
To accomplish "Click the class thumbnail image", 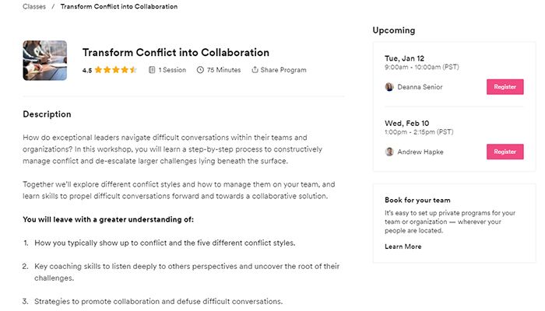I will tap(45, 61).
